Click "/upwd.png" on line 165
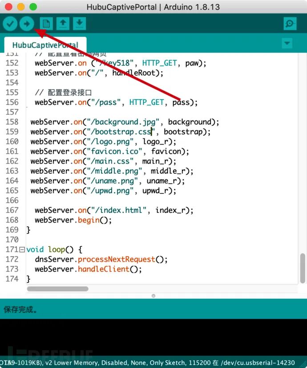 tap(110, 191)
